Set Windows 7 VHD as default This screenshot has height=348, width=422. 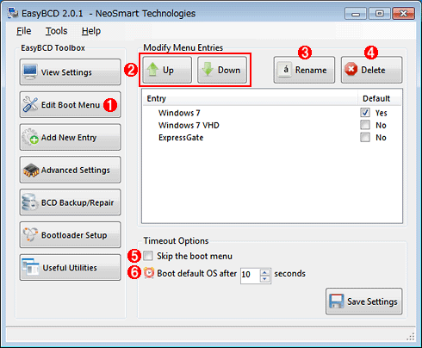pyautogui.click(x=365, y=125)
